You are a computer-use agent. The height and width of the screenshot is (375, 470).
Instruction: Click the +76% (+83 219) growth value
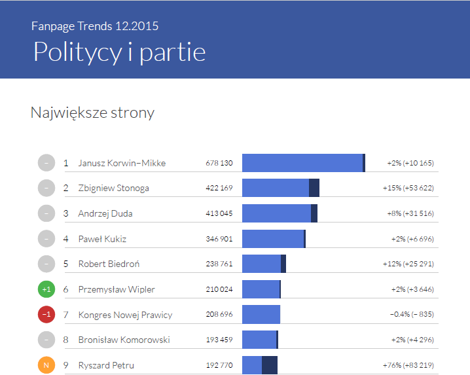coord(408,365)
